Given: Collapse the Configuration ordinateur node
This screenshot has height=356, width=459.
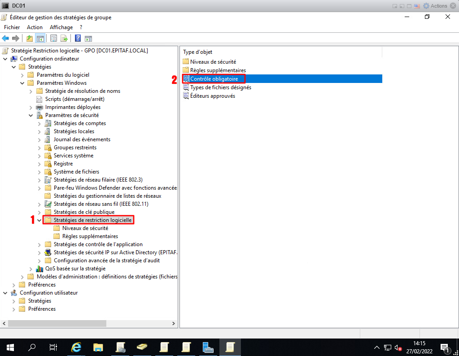Looking at the screenshot, I should tap(5, 59).
